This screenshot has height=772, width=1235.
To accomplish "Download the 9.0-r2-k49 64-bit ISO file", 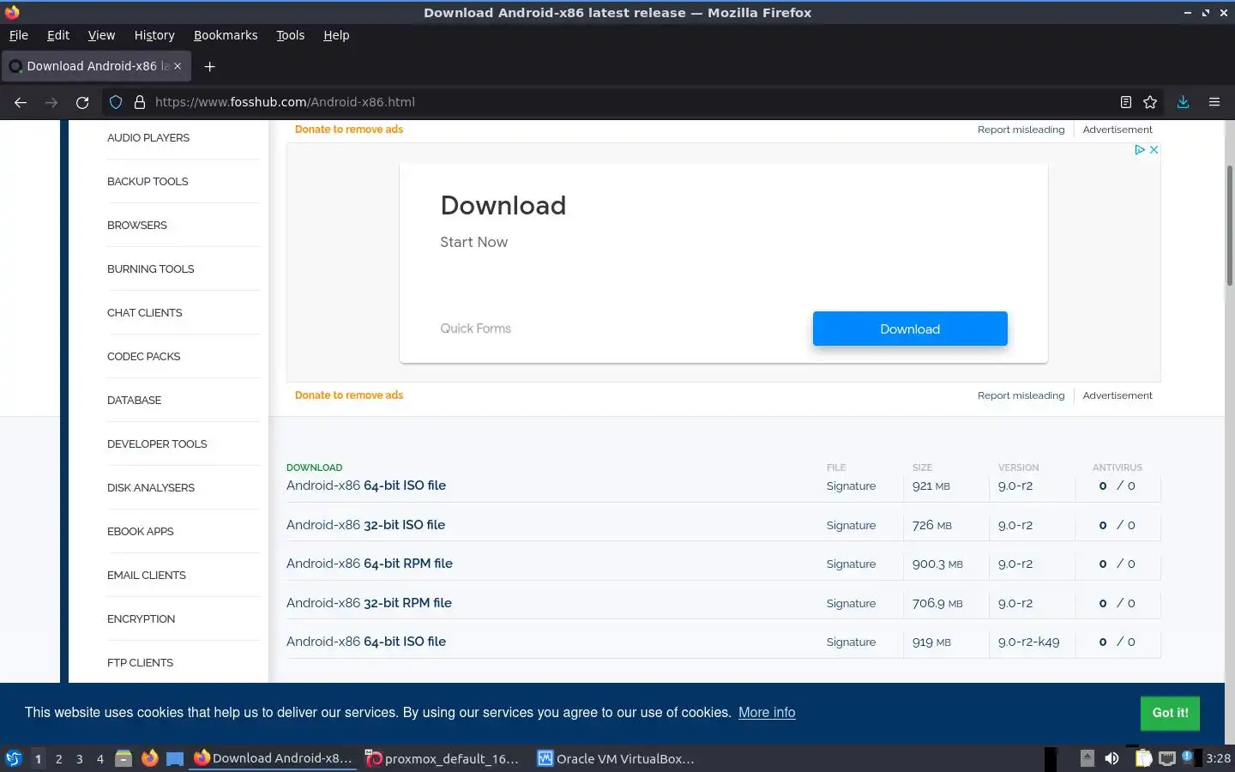I will click(x=366, y=642).
